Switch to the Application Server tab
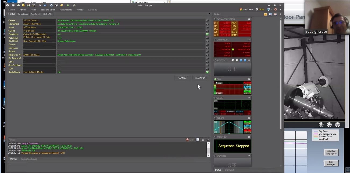 click(x=29, y=159)
